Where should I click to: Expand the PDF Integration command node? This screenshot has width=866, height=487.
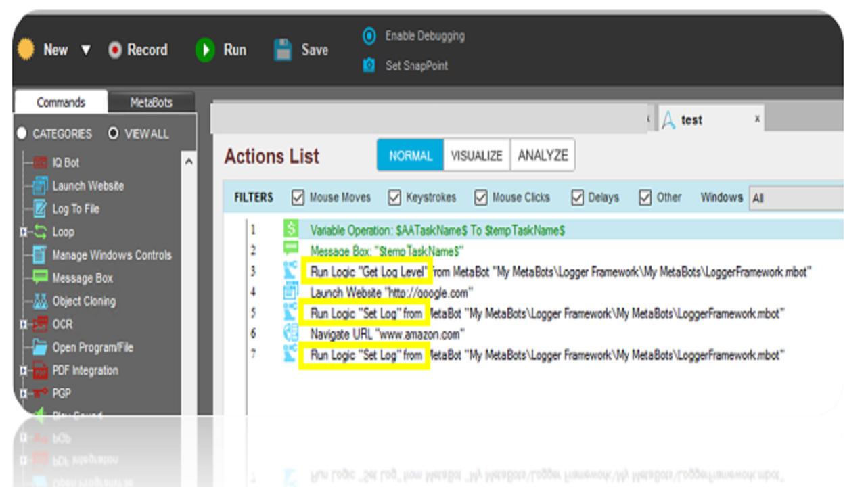click(24, 371)
